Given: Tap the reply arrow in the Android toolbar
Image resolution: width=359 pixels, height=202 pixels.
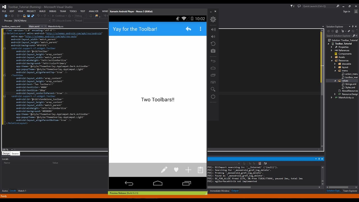Looking at the screenshot, I should [x=188, y=29].
